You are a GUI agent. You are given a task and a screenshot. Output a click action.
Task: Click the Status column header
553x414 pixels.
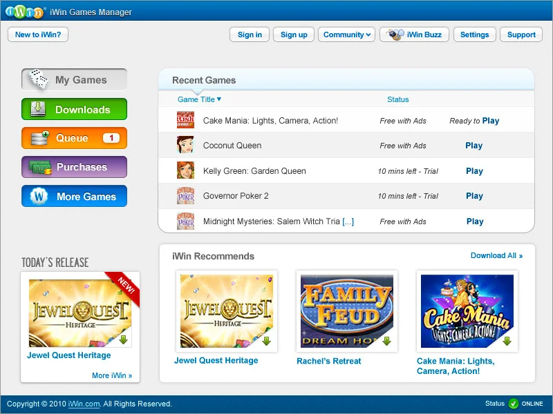(398, 99)
